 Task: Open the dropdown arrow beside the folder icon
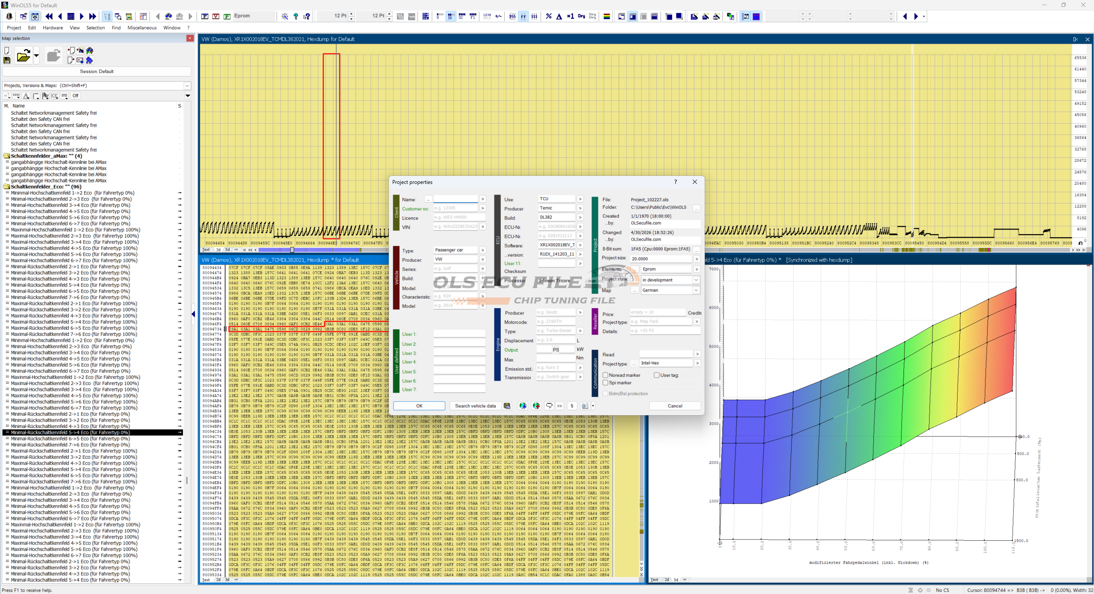pyautogui.click(x=36, y=55)
